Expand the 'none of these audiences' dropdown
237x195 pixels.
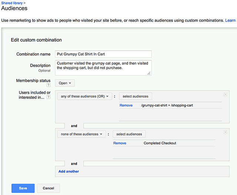click(x=81, y=134)
